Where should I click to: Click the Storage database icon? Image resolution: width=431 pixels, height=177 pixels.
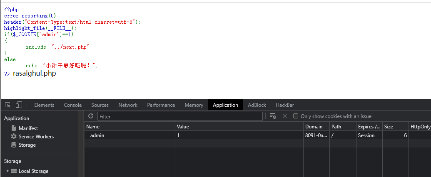[x=13, y=145]
